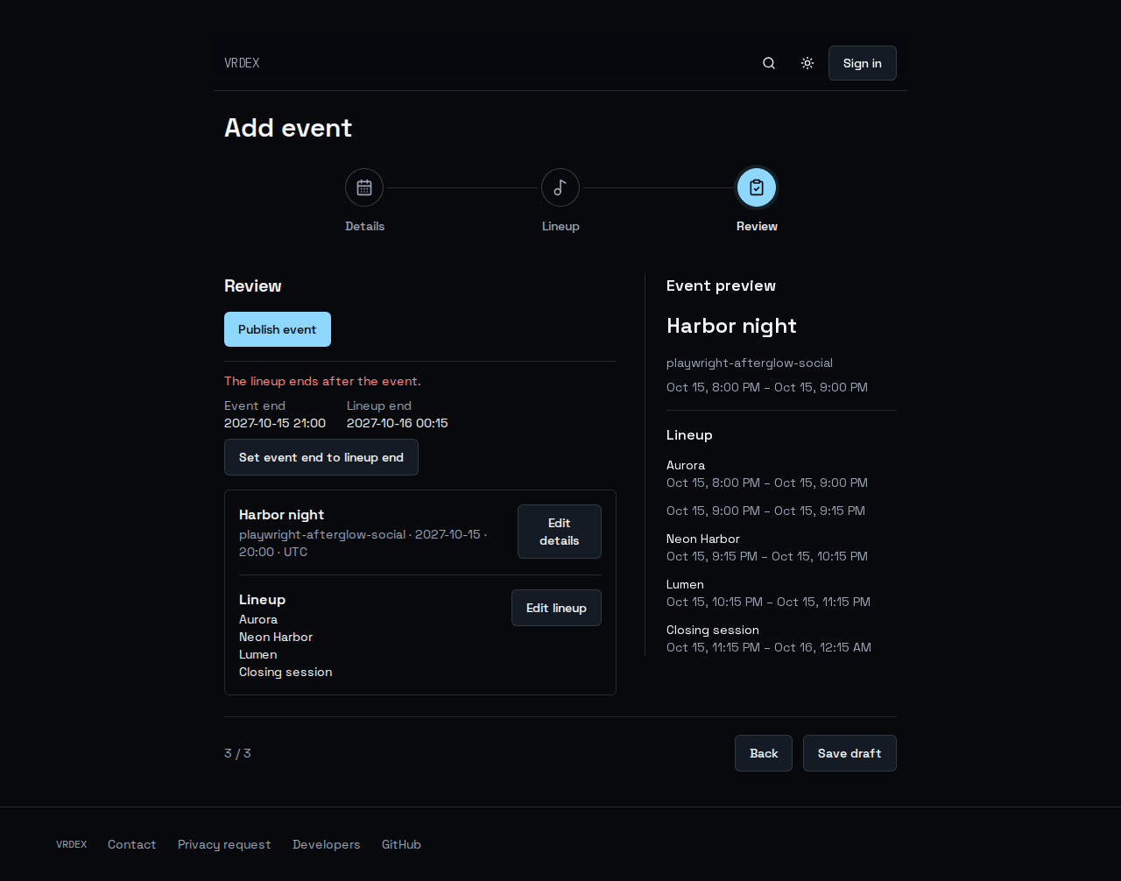This screenshot has width=1121, height=881.
Task: Open Edit lineup
Action: tap(556, 608)
